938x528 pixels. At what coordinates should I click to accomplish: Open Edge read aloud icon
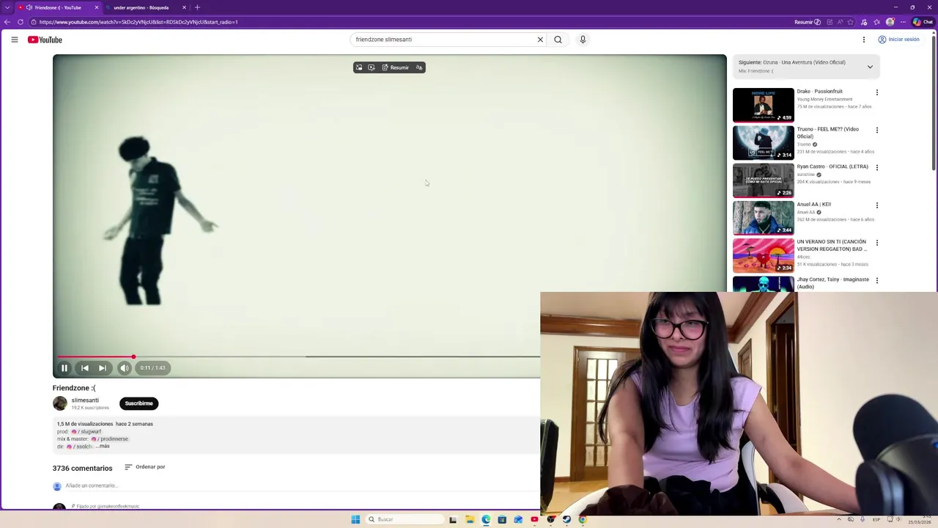click(840, 22)
